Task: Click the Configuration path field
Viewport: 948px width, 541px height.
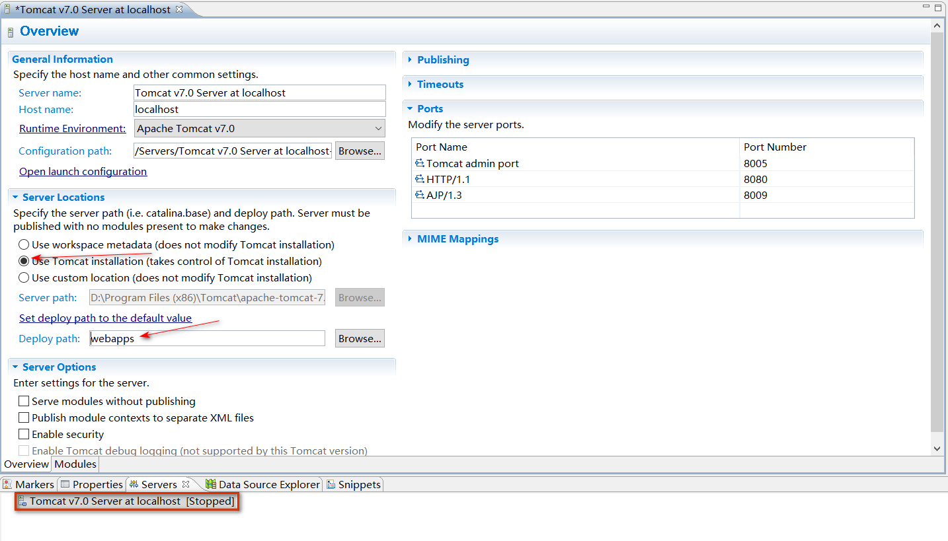Action: 233,151
